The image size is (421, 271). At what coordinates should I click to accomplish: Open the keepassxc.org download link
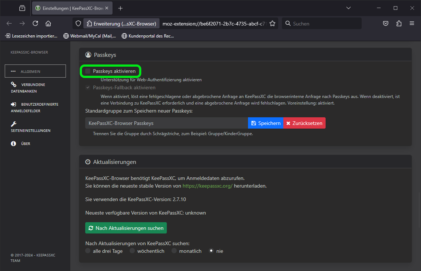pos(207,186)
